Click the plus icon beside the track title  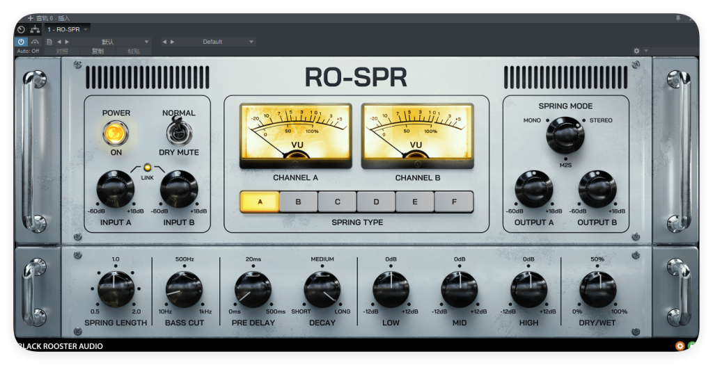[x=31, y=18]
